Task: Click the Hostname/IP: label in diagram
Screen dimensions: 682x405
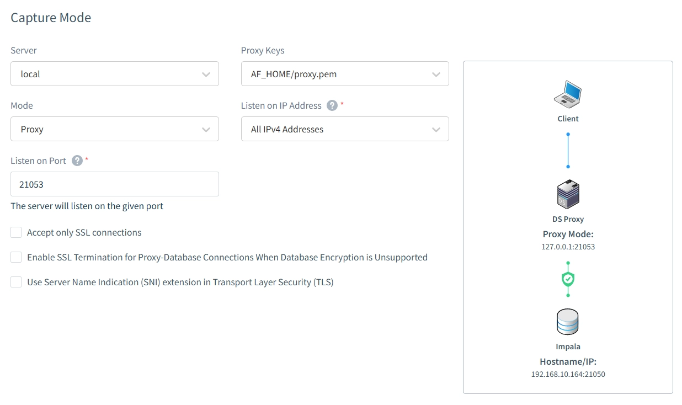Action: point(568,361)
